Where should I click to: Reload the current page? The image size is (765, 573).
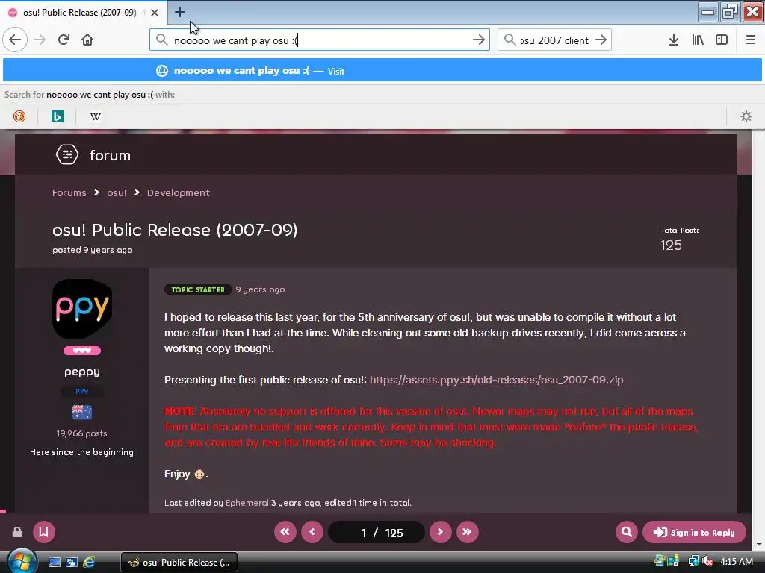(x=64, y=40)
